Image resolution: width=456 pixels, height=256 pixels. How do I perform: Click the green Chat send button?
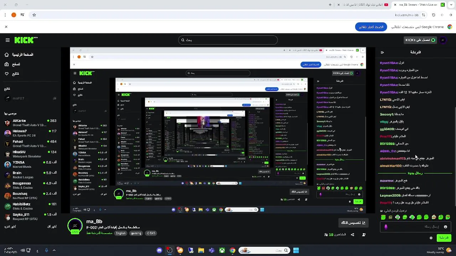click(x=444, y=238)
